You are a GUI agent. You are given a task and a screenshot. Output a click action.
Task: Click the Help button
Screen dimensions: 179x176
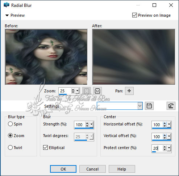coord(122,169)
